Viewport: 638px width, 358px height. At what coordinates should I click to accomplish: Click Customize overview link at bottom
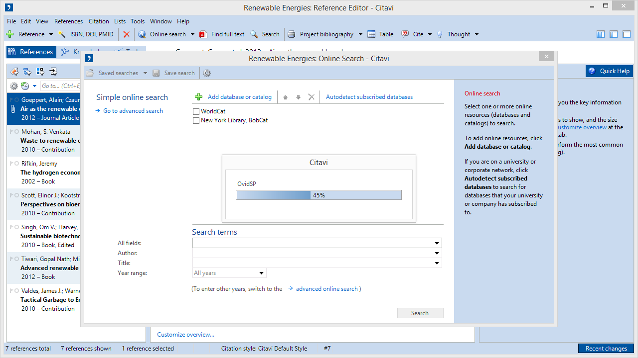tap(186, 335)
